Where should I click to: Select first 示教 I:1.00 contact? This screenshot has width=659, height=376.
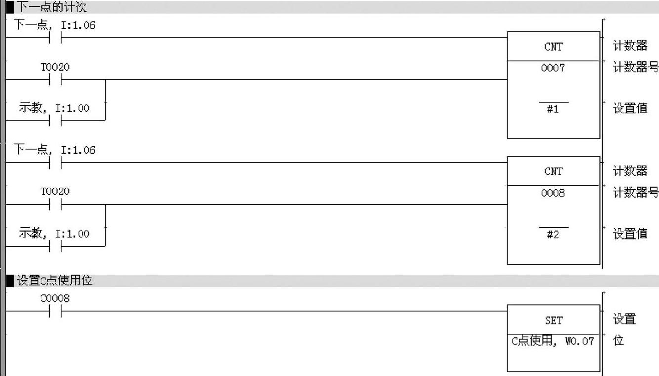55,121
